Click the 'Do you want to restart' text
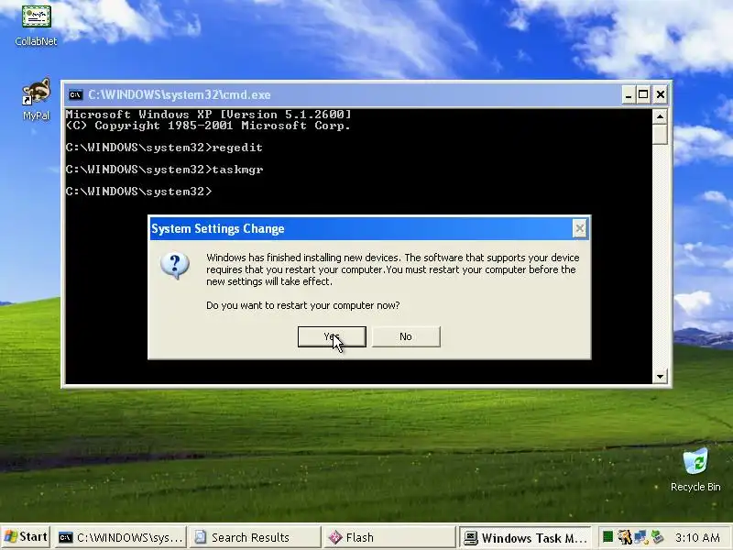Viewport: 733px width, 550px height. click(303, 305)
